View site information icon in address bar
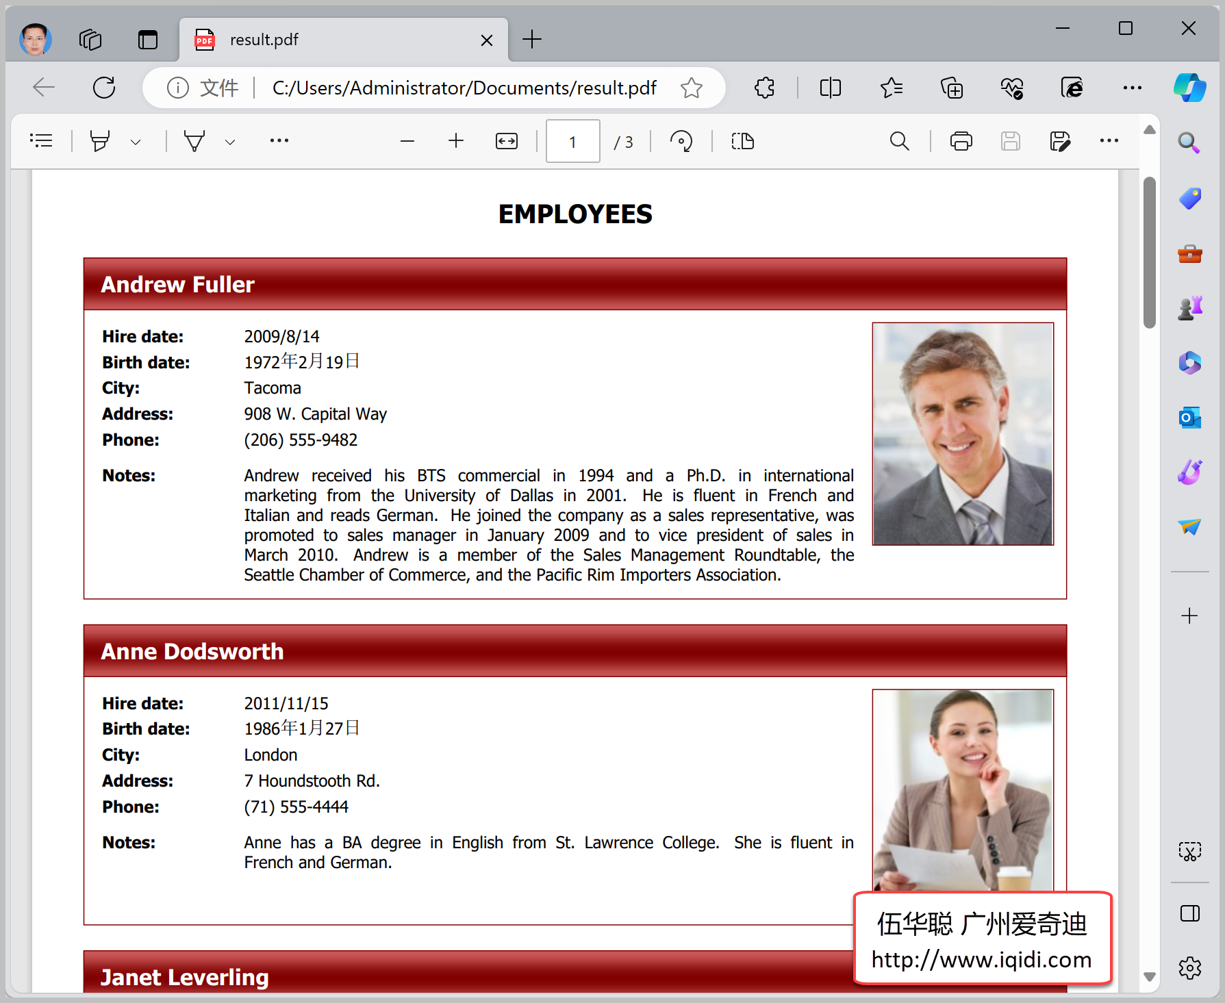 [x=178, y=88]
